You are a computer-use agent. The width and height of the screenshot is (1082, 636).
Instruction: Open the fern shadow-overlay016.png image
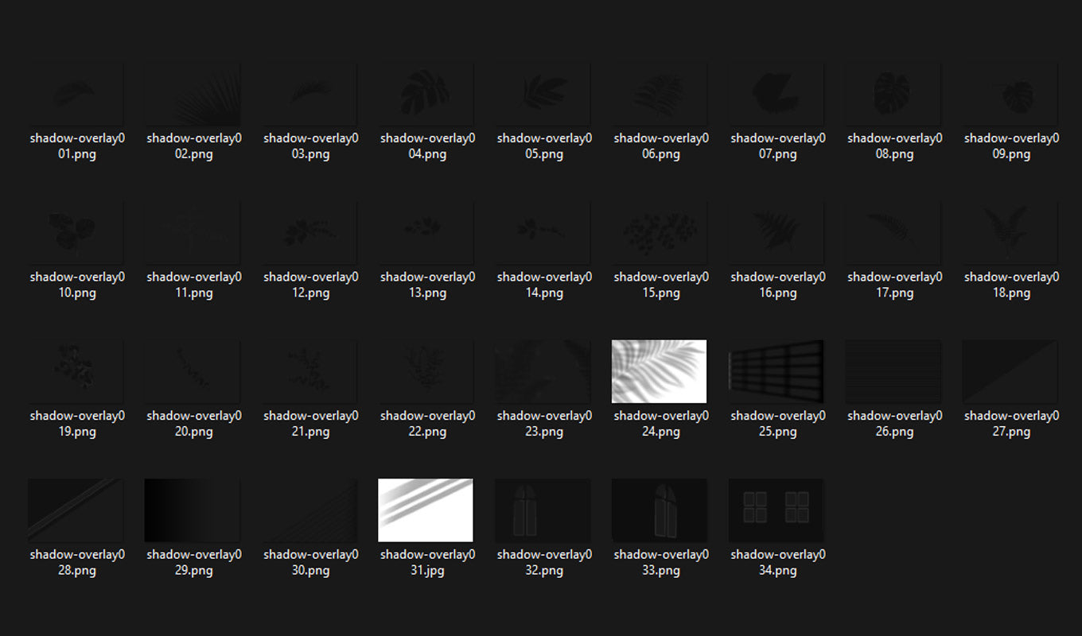[776, 231]
